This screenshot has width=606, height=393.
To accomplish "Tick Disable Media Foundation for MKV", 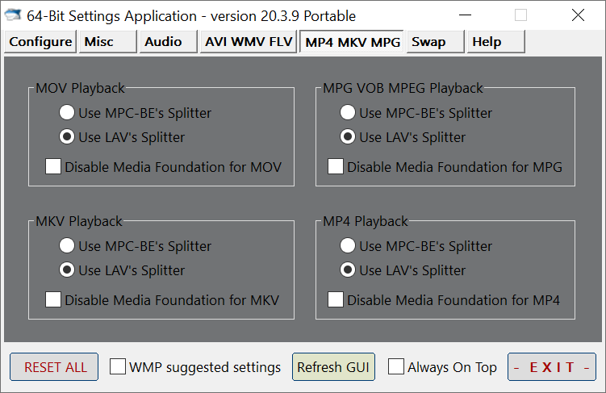I will point(53,300).
